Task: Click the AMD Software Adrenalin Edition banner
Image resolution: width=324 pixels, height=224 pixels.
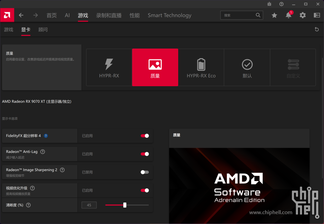Action: [x=239, y=186]
